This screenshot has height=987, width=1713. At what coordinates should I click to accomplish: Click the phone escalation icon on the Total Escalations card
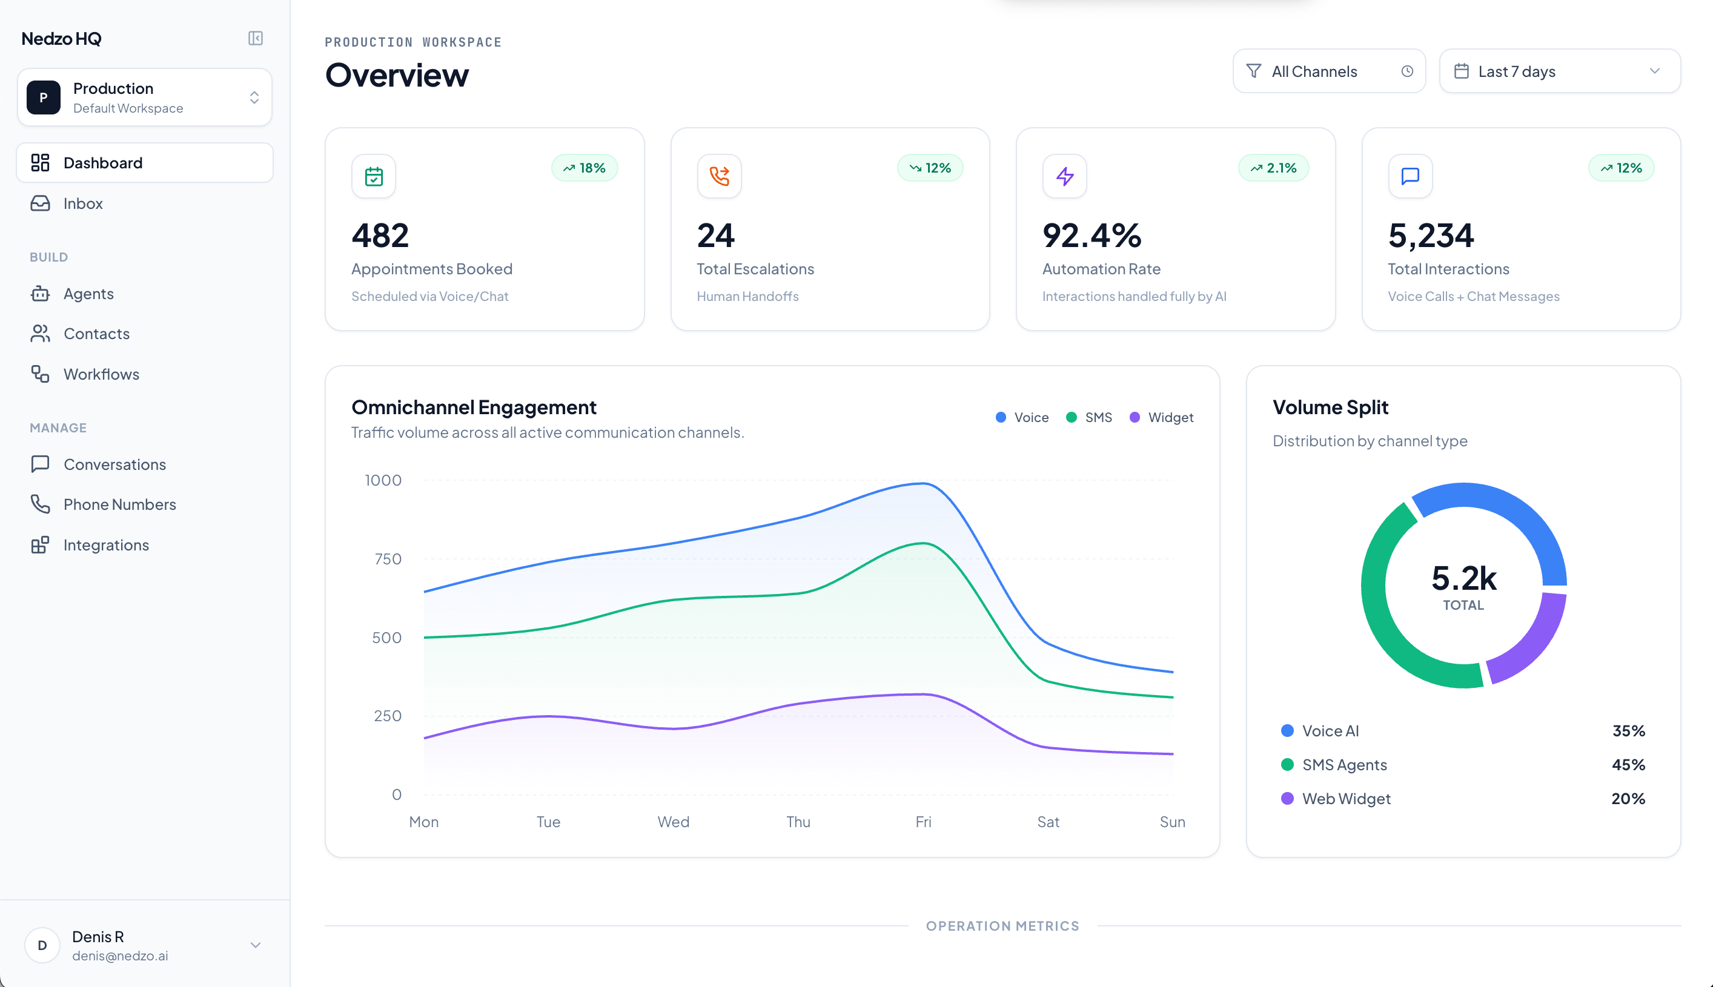click(x=719, y=176)
